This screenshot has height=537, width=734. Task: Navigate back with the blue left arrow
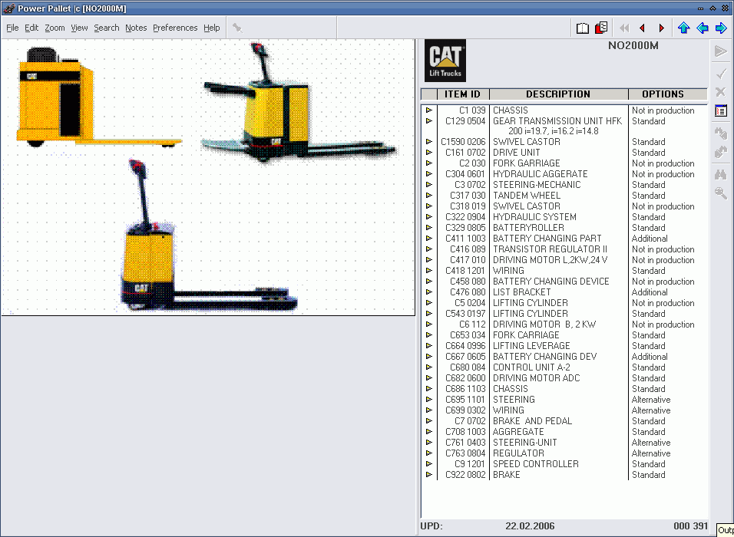click(x=703, y=27)
